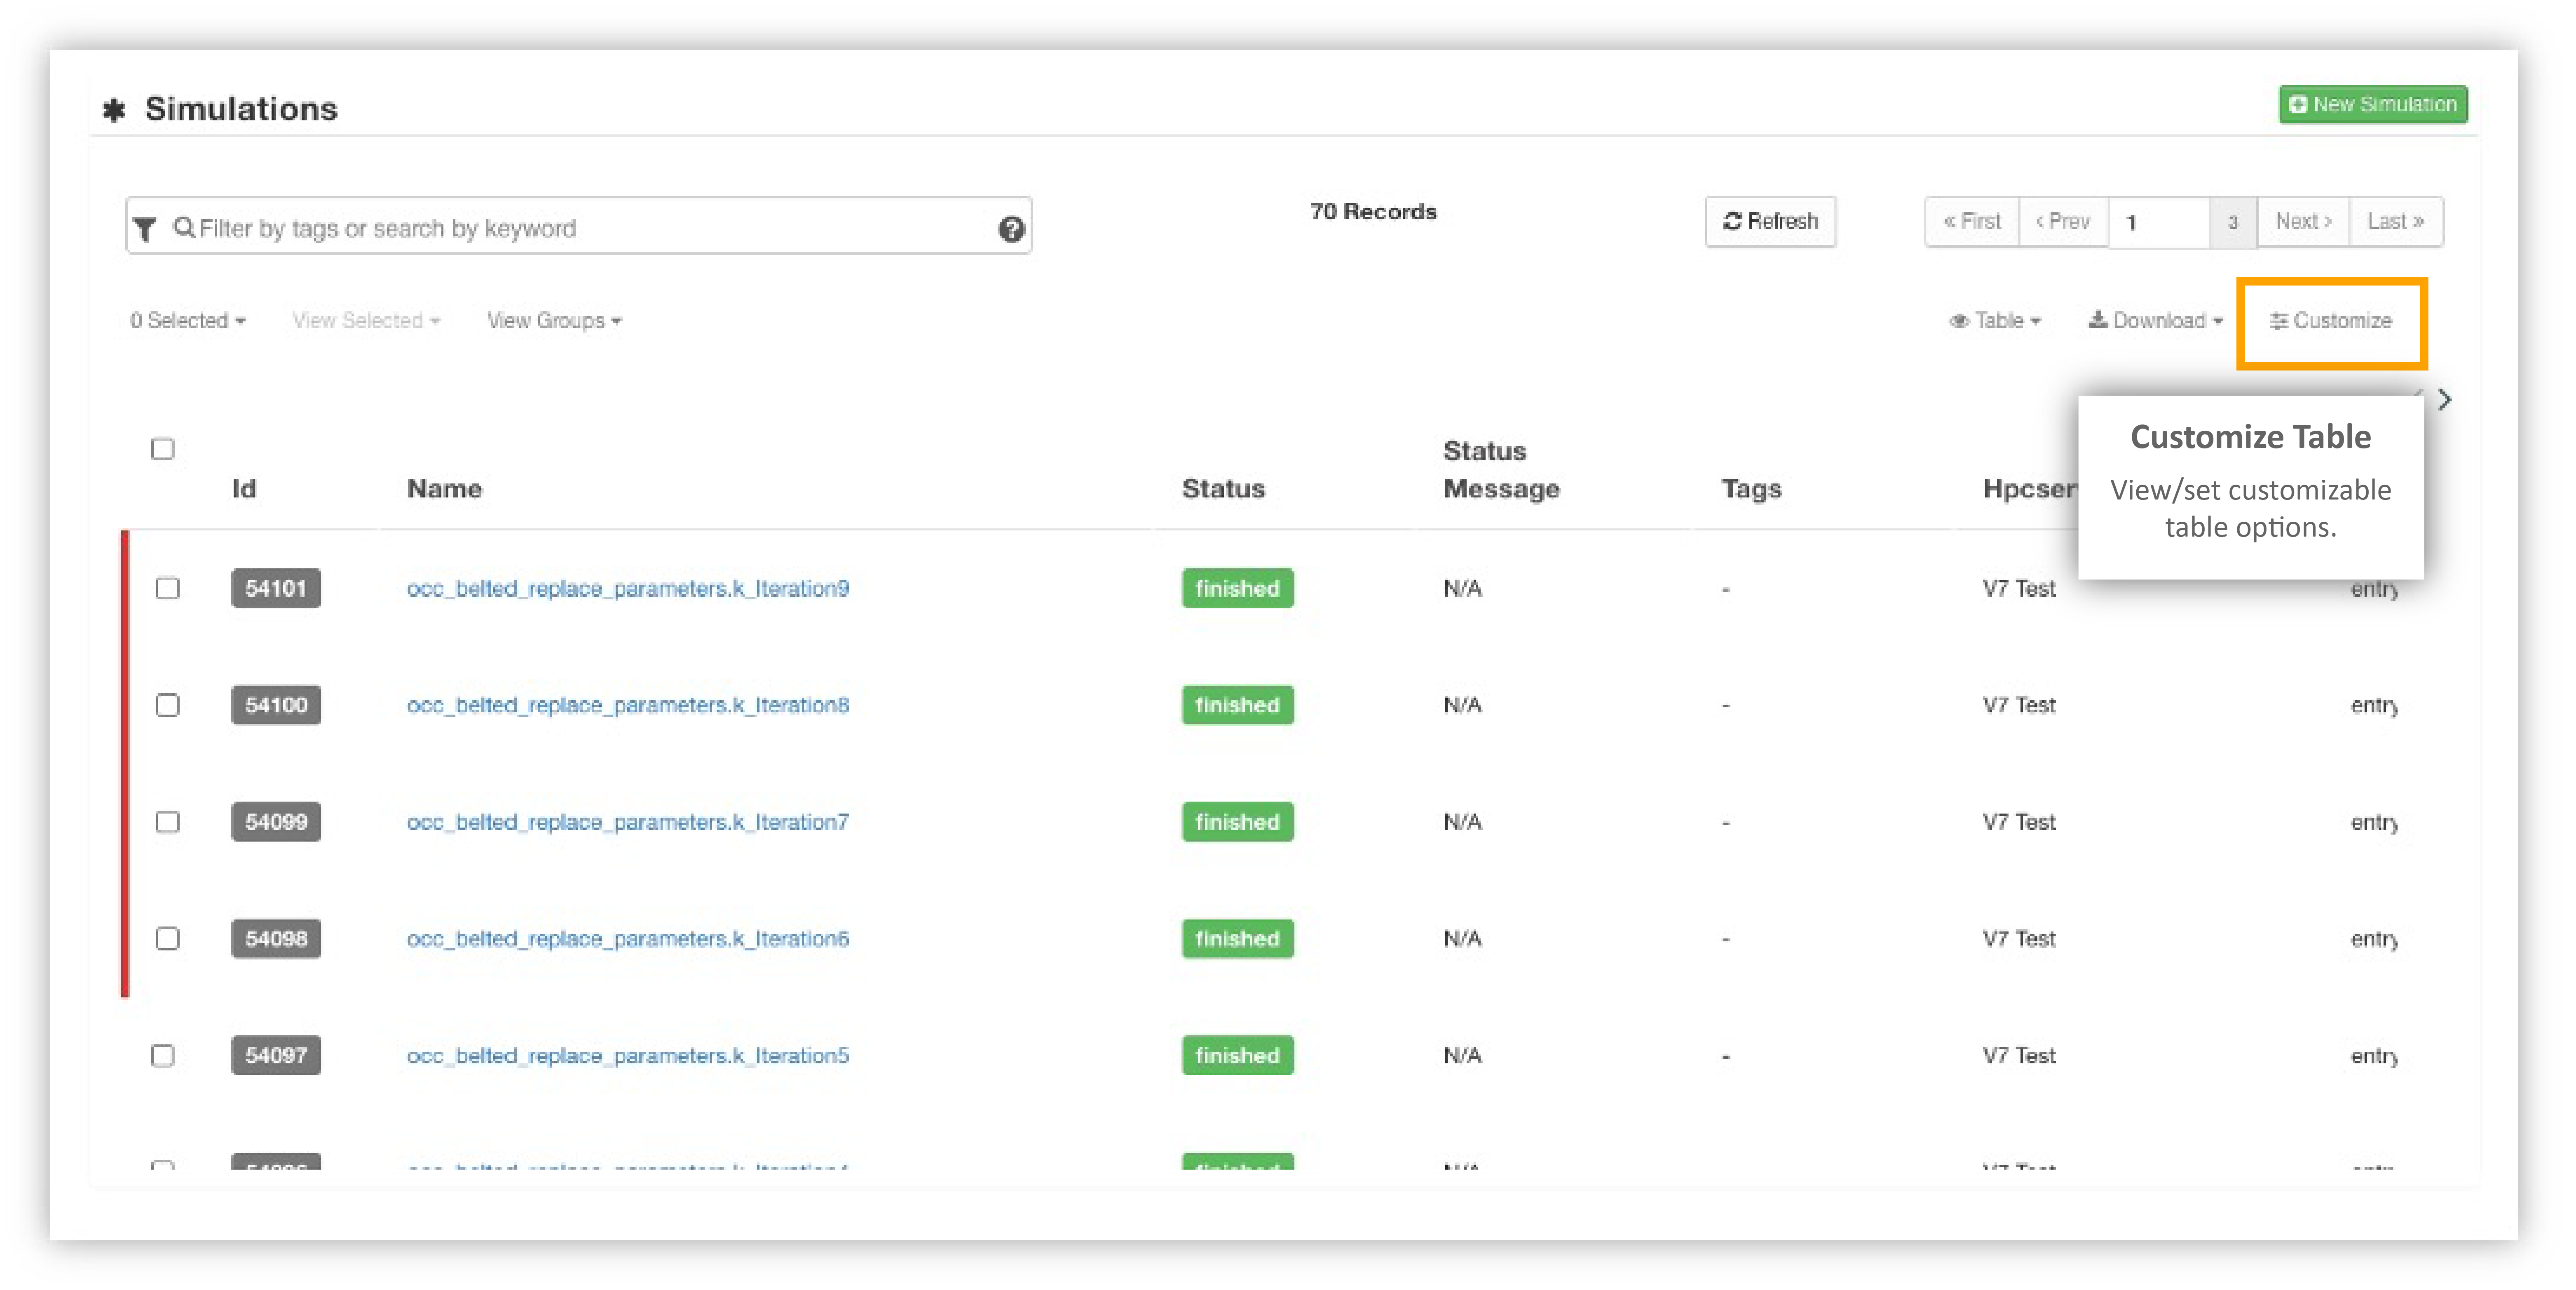Click the finished status of 54099
The image size is (2576, 1290).
(x=1238, y=822)
